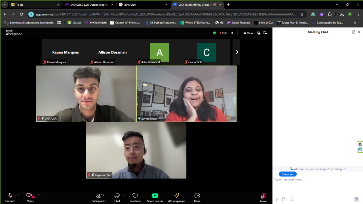The width and height of the screenshot is (363, 204).
Task: Select the Allison Dossman participant tile
Action: coord(113,52)
